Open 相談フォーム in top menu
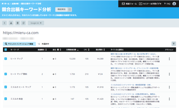The height and width of the screenshot is (108, 179). pos(129,4)
